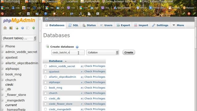Click the phpMyAdmin logo
197x111 pixels.
(x=19, y=20)
